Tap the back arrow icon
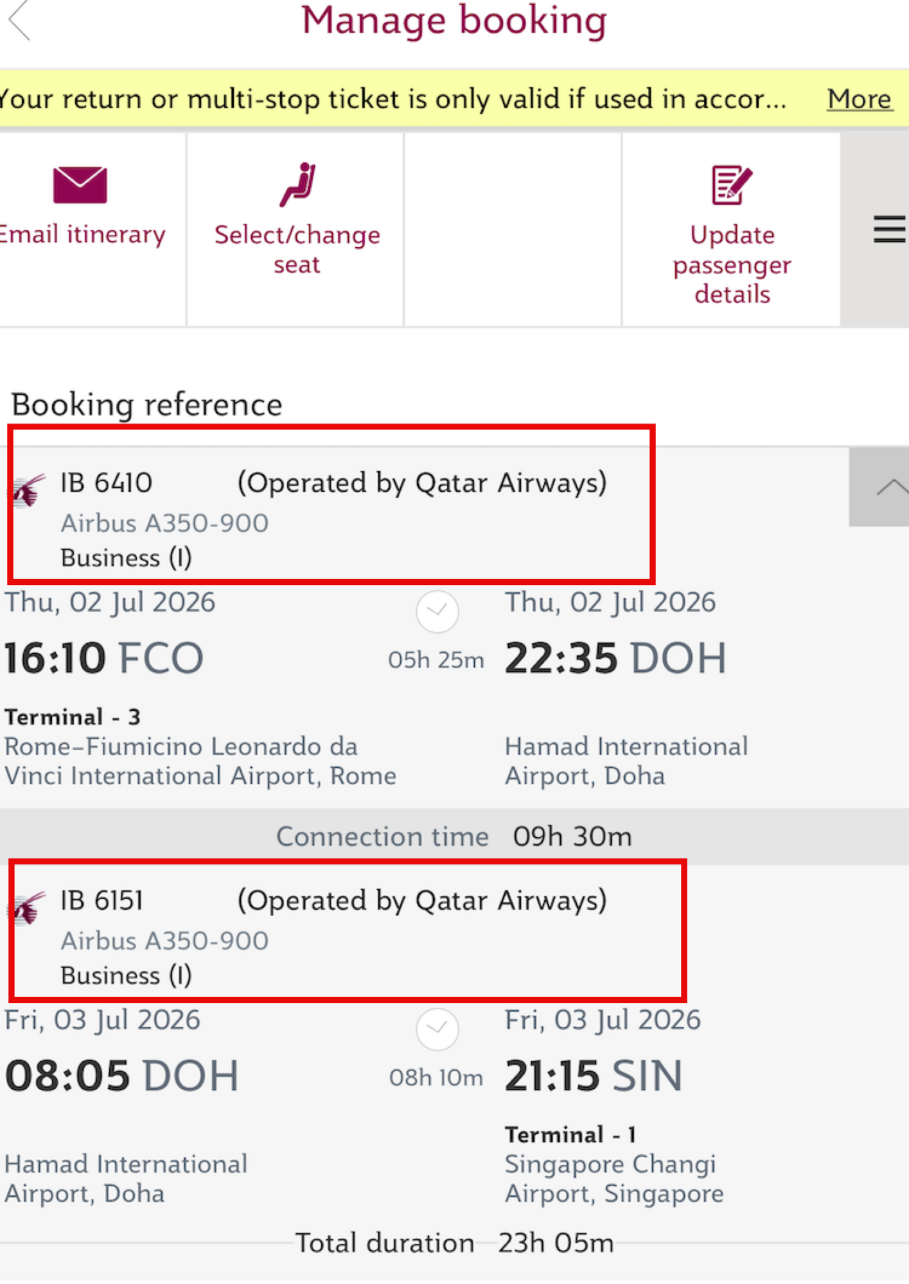Image resolution: width=909 pixels, height=1284 pixels. pos(19,21)
